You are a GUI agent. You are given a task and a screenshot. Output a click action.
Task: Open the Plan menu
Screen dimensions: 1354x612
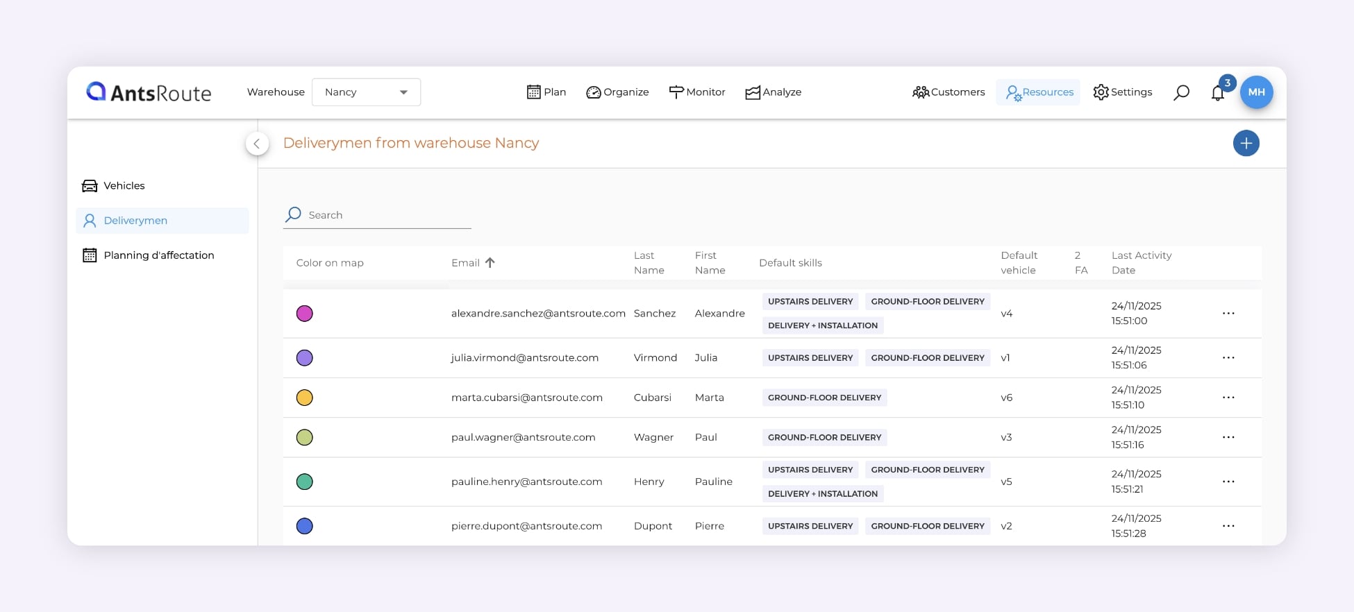pyautogui.click(x=546, y=92)
